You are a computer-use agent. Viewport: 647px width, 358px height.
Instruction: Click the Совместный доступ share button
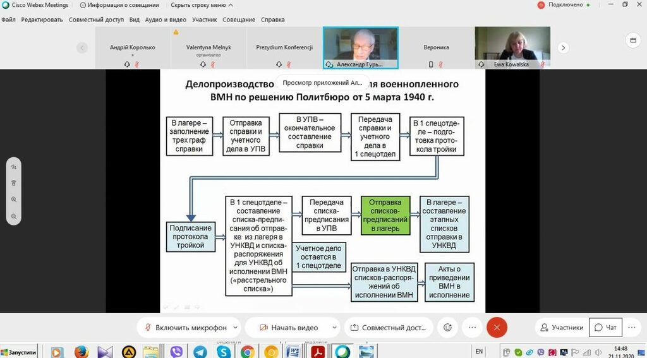[388, 328]
